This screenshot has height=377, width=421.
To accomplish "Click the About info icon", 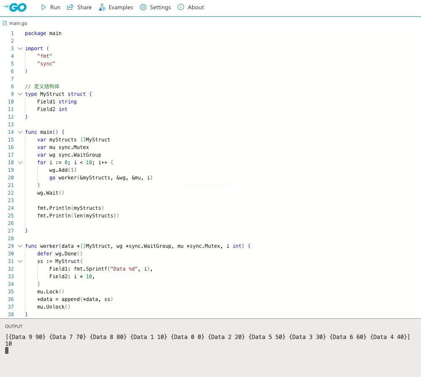I will (x=181, y=7).
